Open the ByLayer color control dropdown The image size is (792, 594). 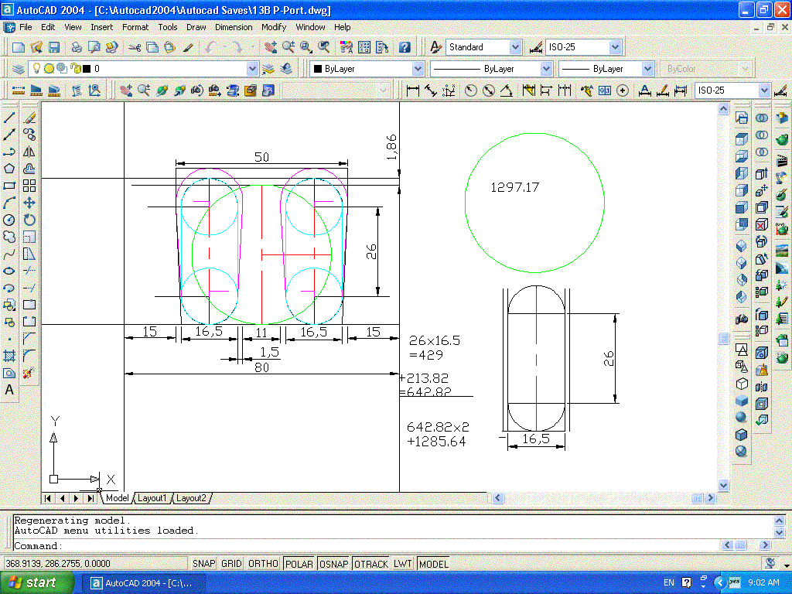(418, 69)
